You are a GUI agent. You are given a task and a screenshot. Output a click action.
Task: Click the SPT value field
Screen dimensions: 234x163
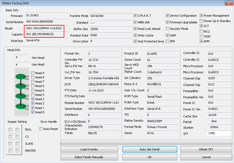[219, 133]
